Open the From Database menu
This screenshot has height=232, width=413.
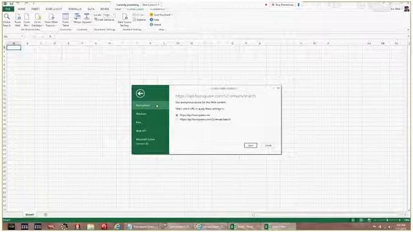click(x=37, y=20)
